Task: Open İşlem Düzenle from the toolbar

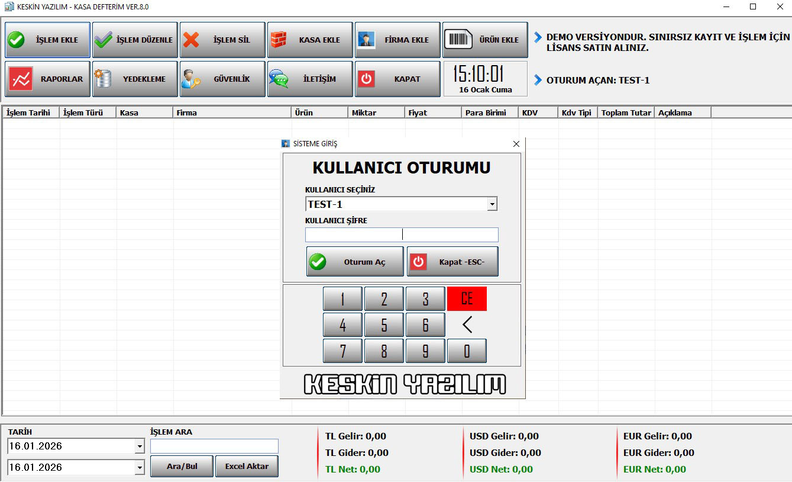Action: 104,40
